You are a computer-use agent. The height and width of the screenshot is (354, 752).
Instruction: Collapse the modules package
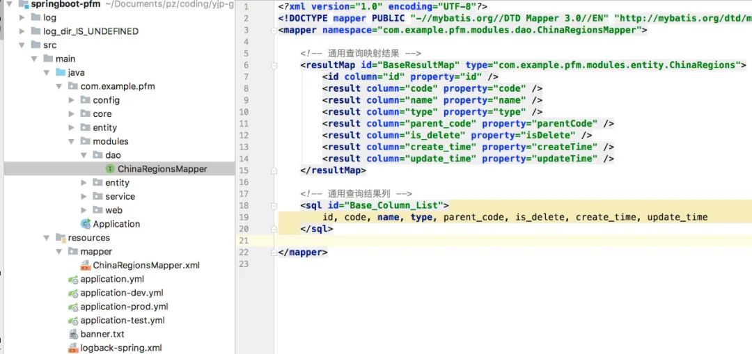(72, 142)
